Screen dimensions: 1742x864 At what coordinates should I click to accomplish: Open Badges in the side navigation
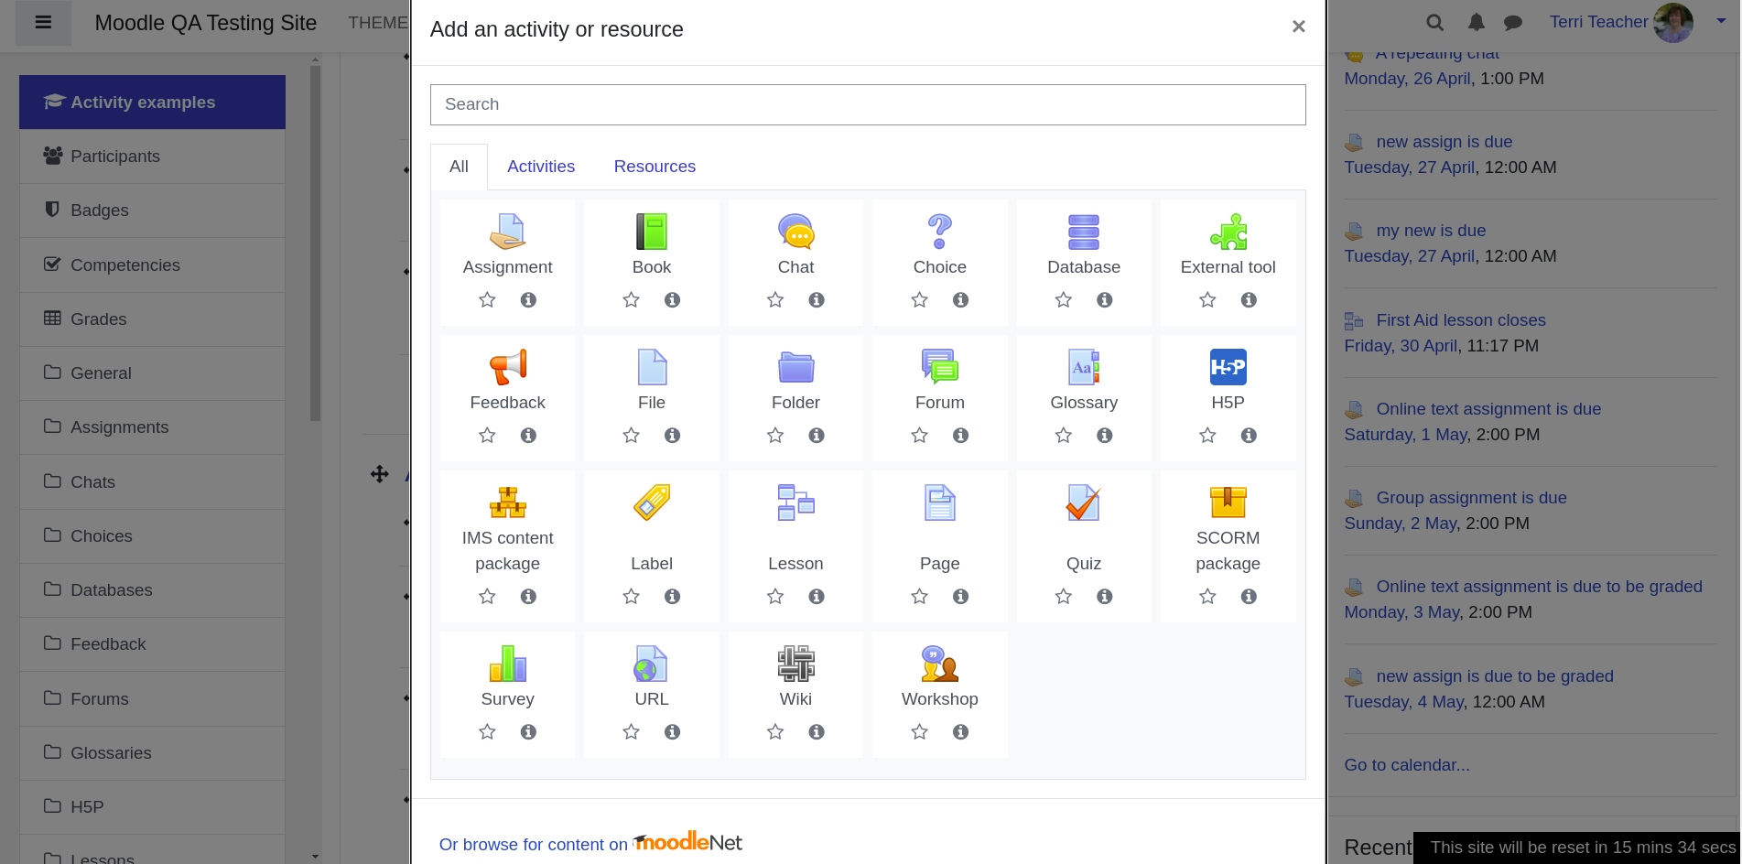pos(152,211)
